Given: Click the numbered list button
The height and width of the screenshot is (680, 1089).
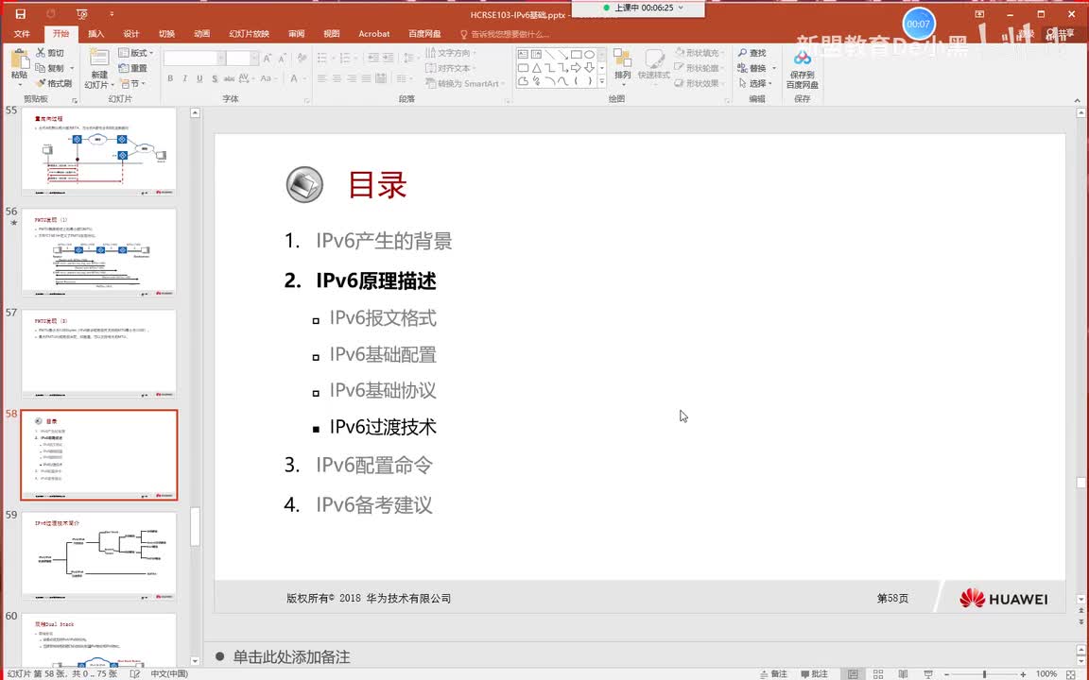Looking at the screenshot, I should 345,59.
